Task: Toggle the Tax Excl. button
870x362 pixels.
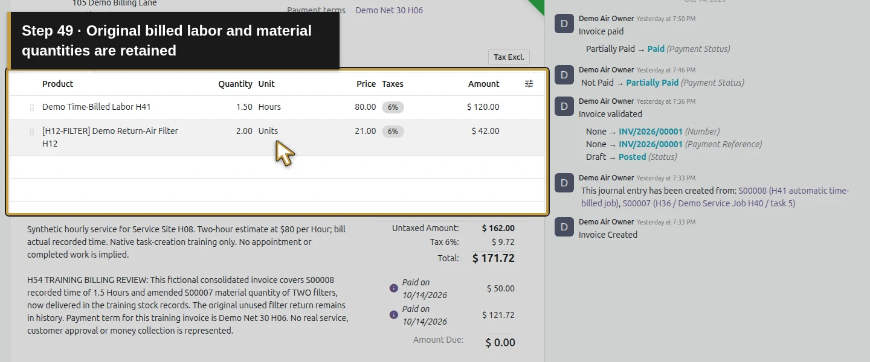Action: 509,57
